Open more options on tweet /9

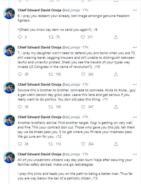click(x=135, y=10)
